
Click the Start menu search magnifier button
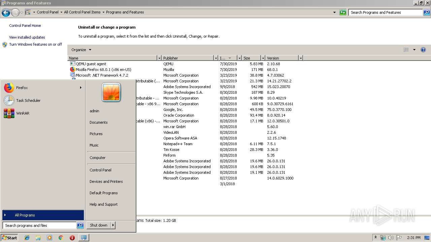coord(80,226)
